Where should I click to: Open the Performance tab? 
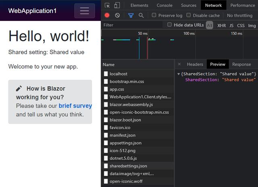[x=243, y=5]
